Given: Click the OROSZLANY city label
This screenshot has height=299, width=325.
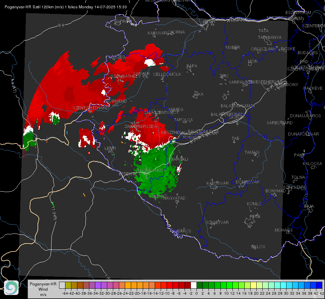Looking at the screenshot, I should tap(264, 49).
